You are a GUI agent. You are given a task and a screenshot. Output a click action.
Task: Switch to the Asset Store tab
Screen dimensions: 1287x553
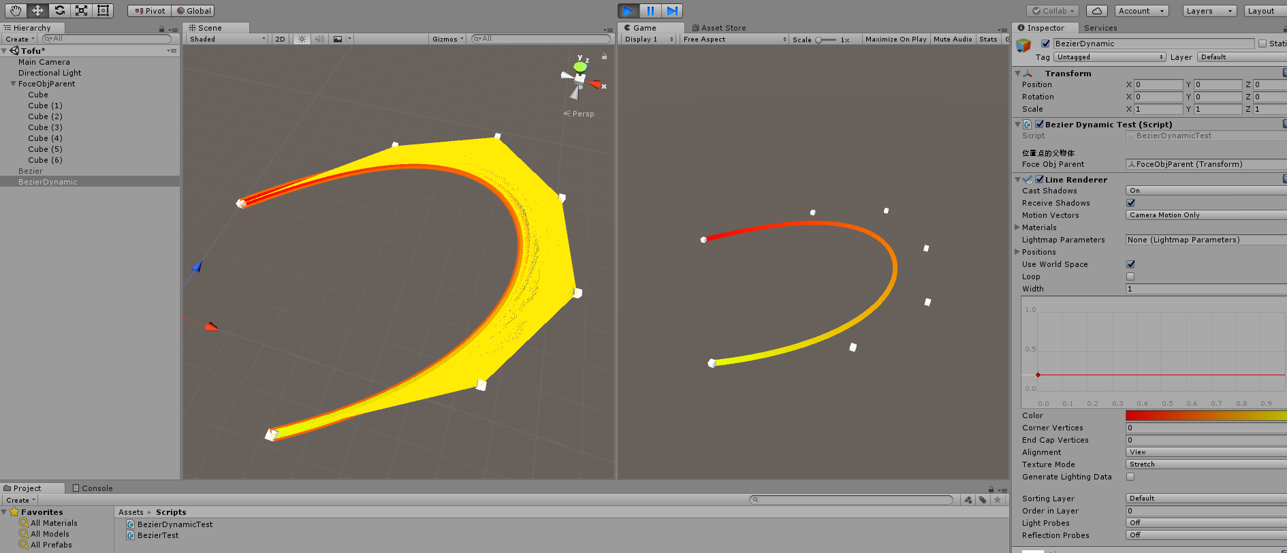[x=719, y=28]
